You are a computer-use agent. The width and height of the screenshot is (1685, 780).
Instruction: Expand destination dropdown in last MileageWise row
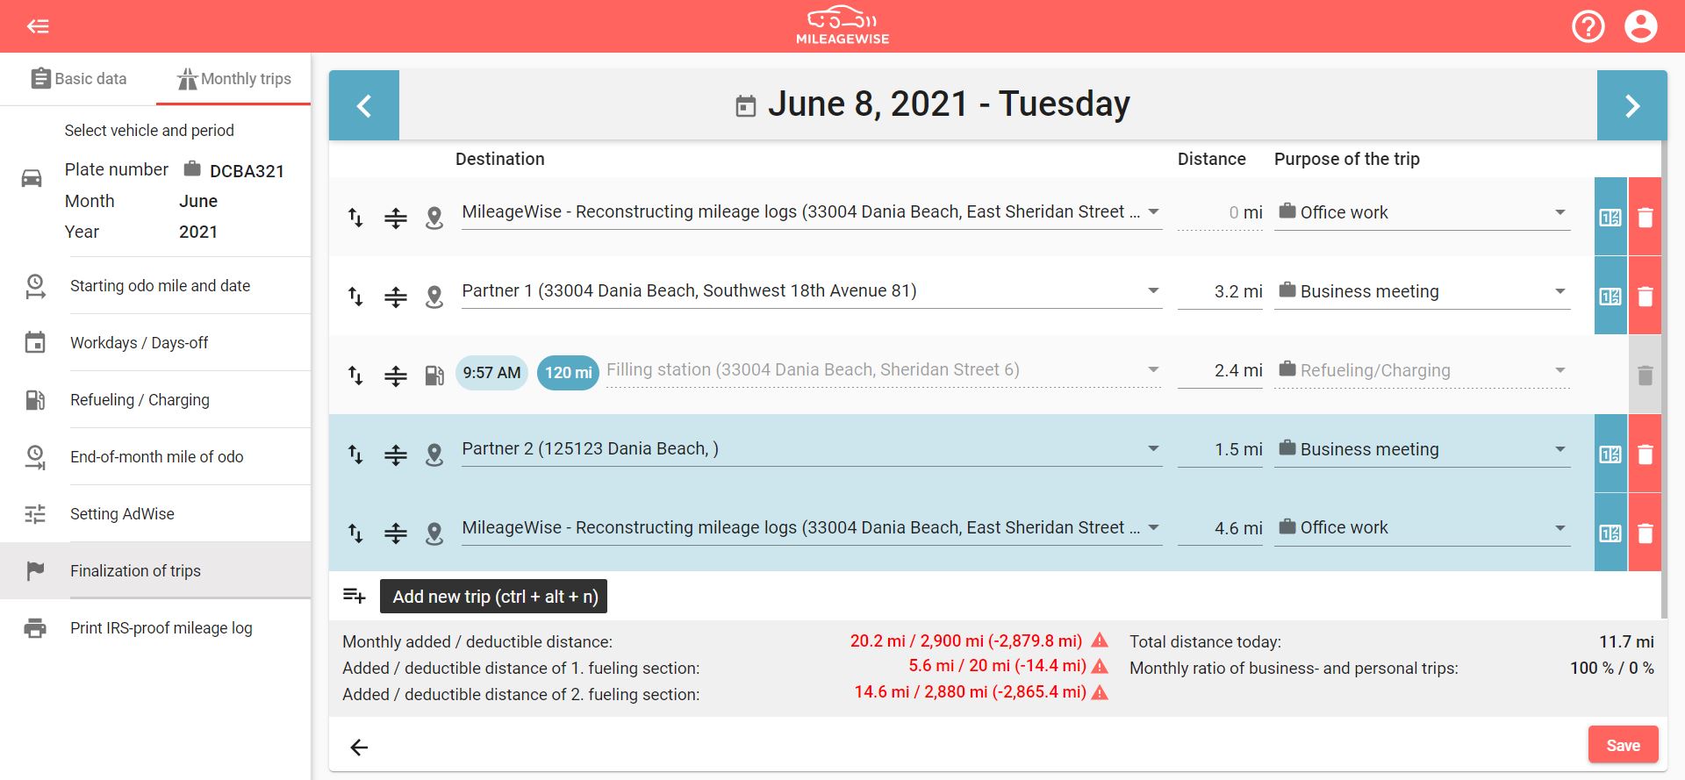pyautogui.click(x=1154, y=527)
